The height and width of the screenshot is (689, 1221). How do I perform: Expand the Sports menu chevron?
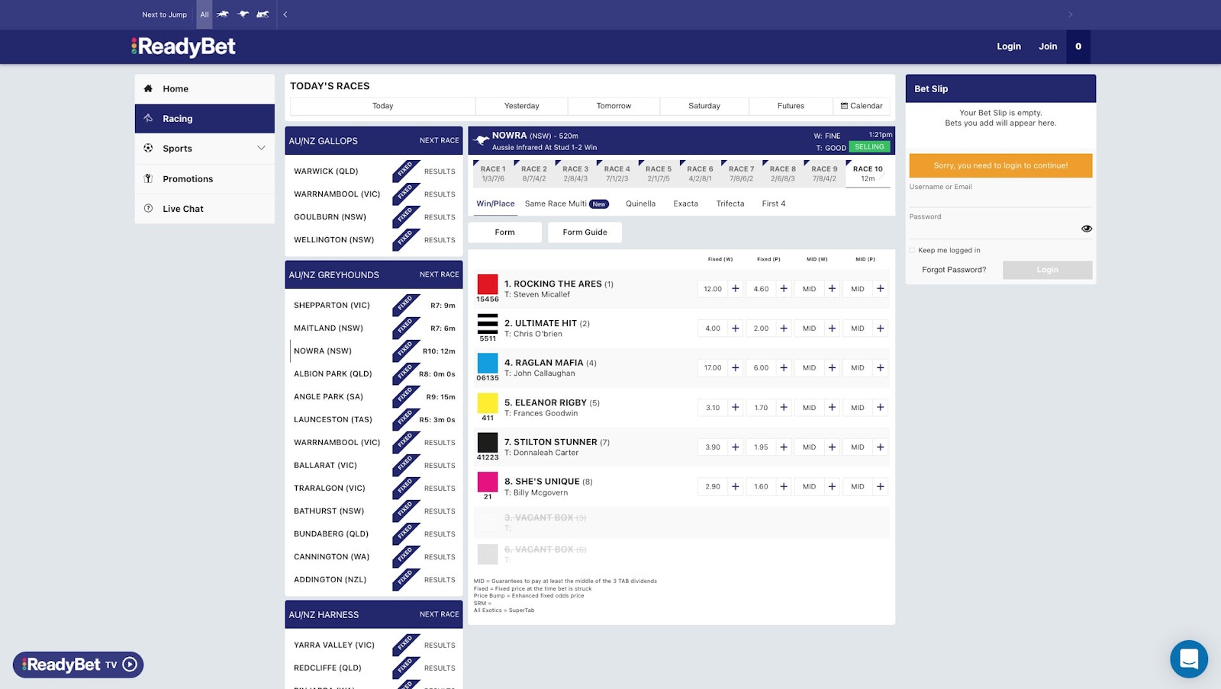click(x=261, y=149)
